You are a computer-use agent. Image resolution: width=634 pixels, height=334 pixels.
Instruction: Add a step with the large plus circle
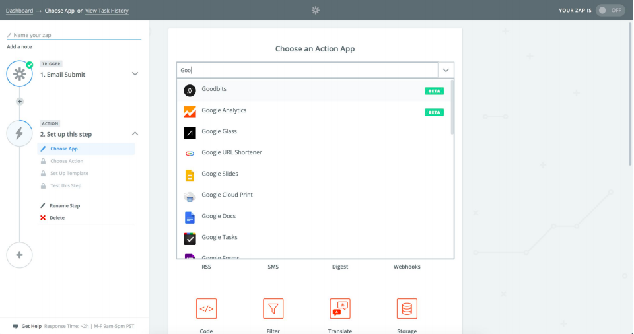click(19, 255)
